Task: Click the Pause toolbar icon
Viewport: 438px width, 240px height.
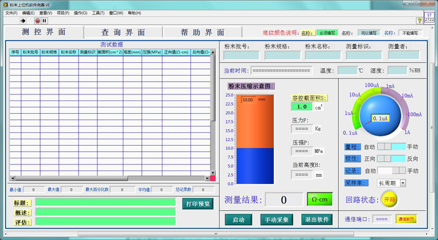Action: tap(44, 21)
